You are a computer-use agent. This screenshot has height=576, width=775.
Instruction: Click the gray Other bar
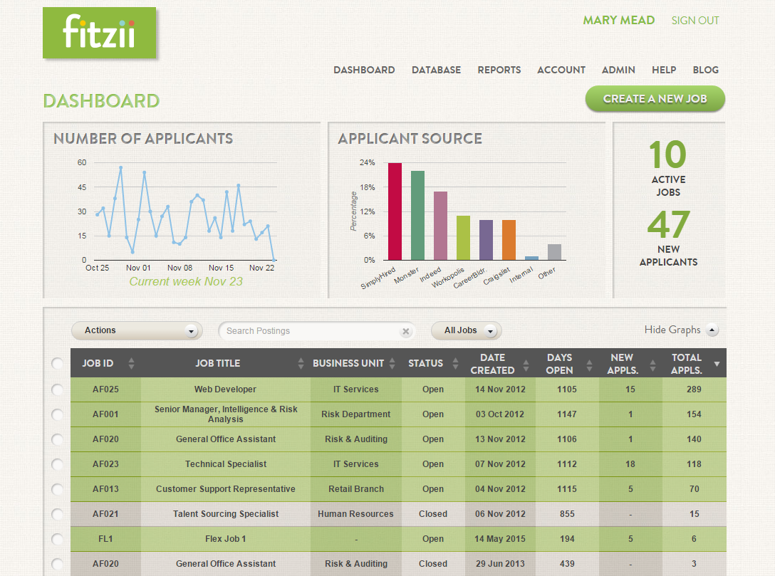click(x=554, y=252)
